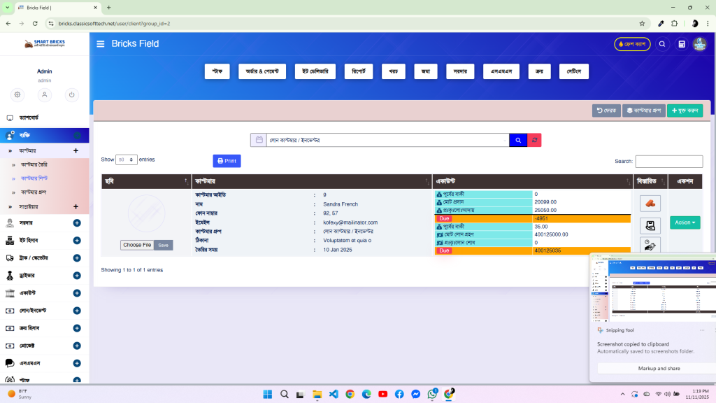Click the একাউন্ট bank icon in the sidebar
Screen dimensions: 716x403
pos(10,293)
